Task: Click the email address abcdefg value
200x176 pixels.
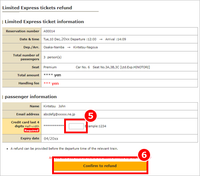Action: pos(59,114)
